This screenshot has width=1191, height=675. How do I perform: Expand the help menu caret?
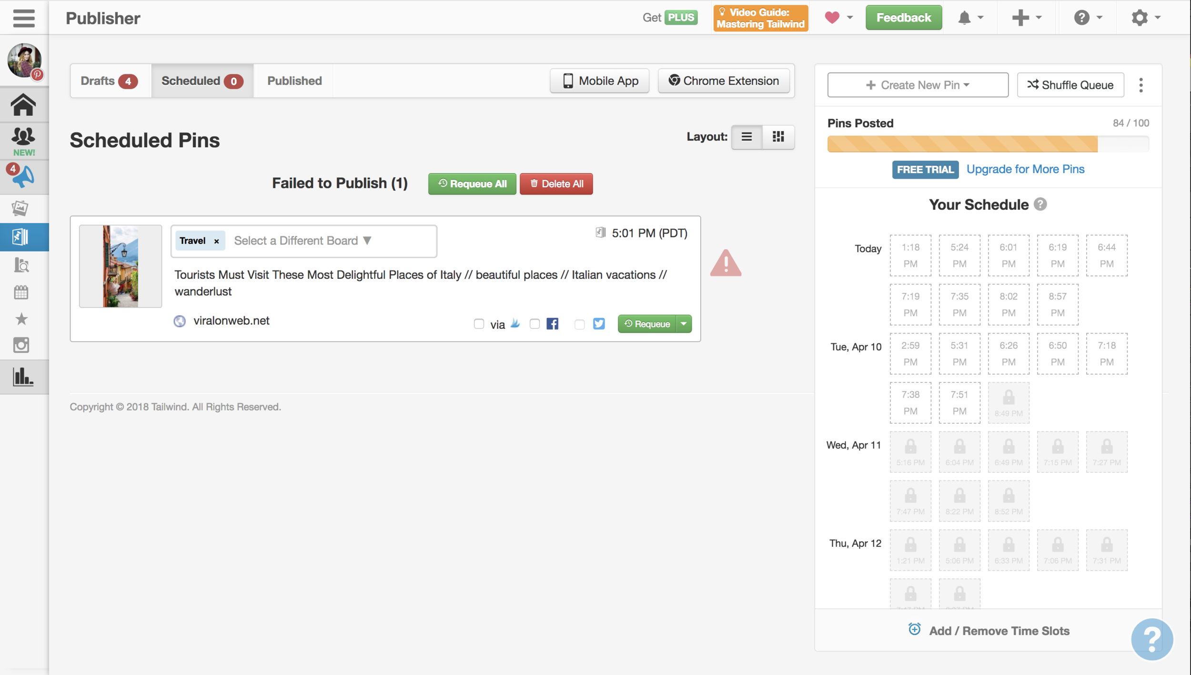pyautogui.click(x=1099, y=18)
